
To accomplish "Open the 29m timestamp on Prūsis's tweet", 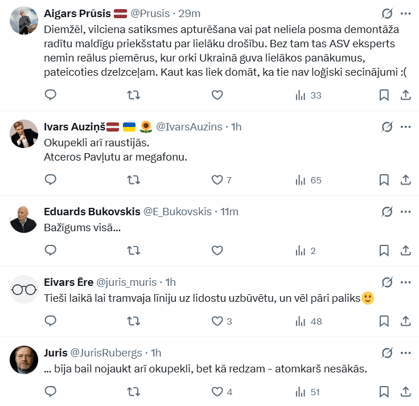I will pos(190,13).
